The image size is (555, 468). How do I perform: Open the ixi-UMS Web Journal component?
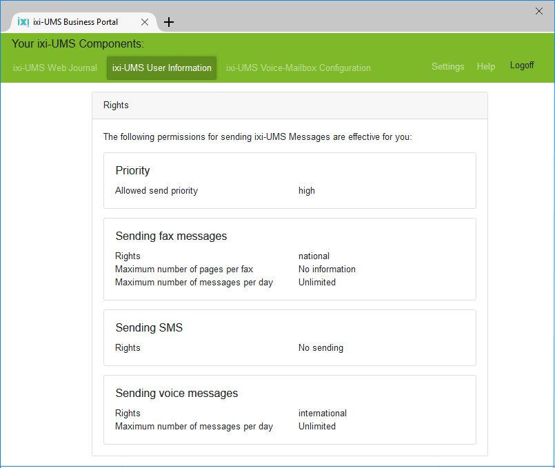55,68
